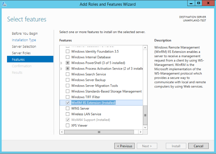The height and width of the screenshot is (154, 216).
Task: Expand Windows Process Activation Service node
Action: click(x=61, y=68)
